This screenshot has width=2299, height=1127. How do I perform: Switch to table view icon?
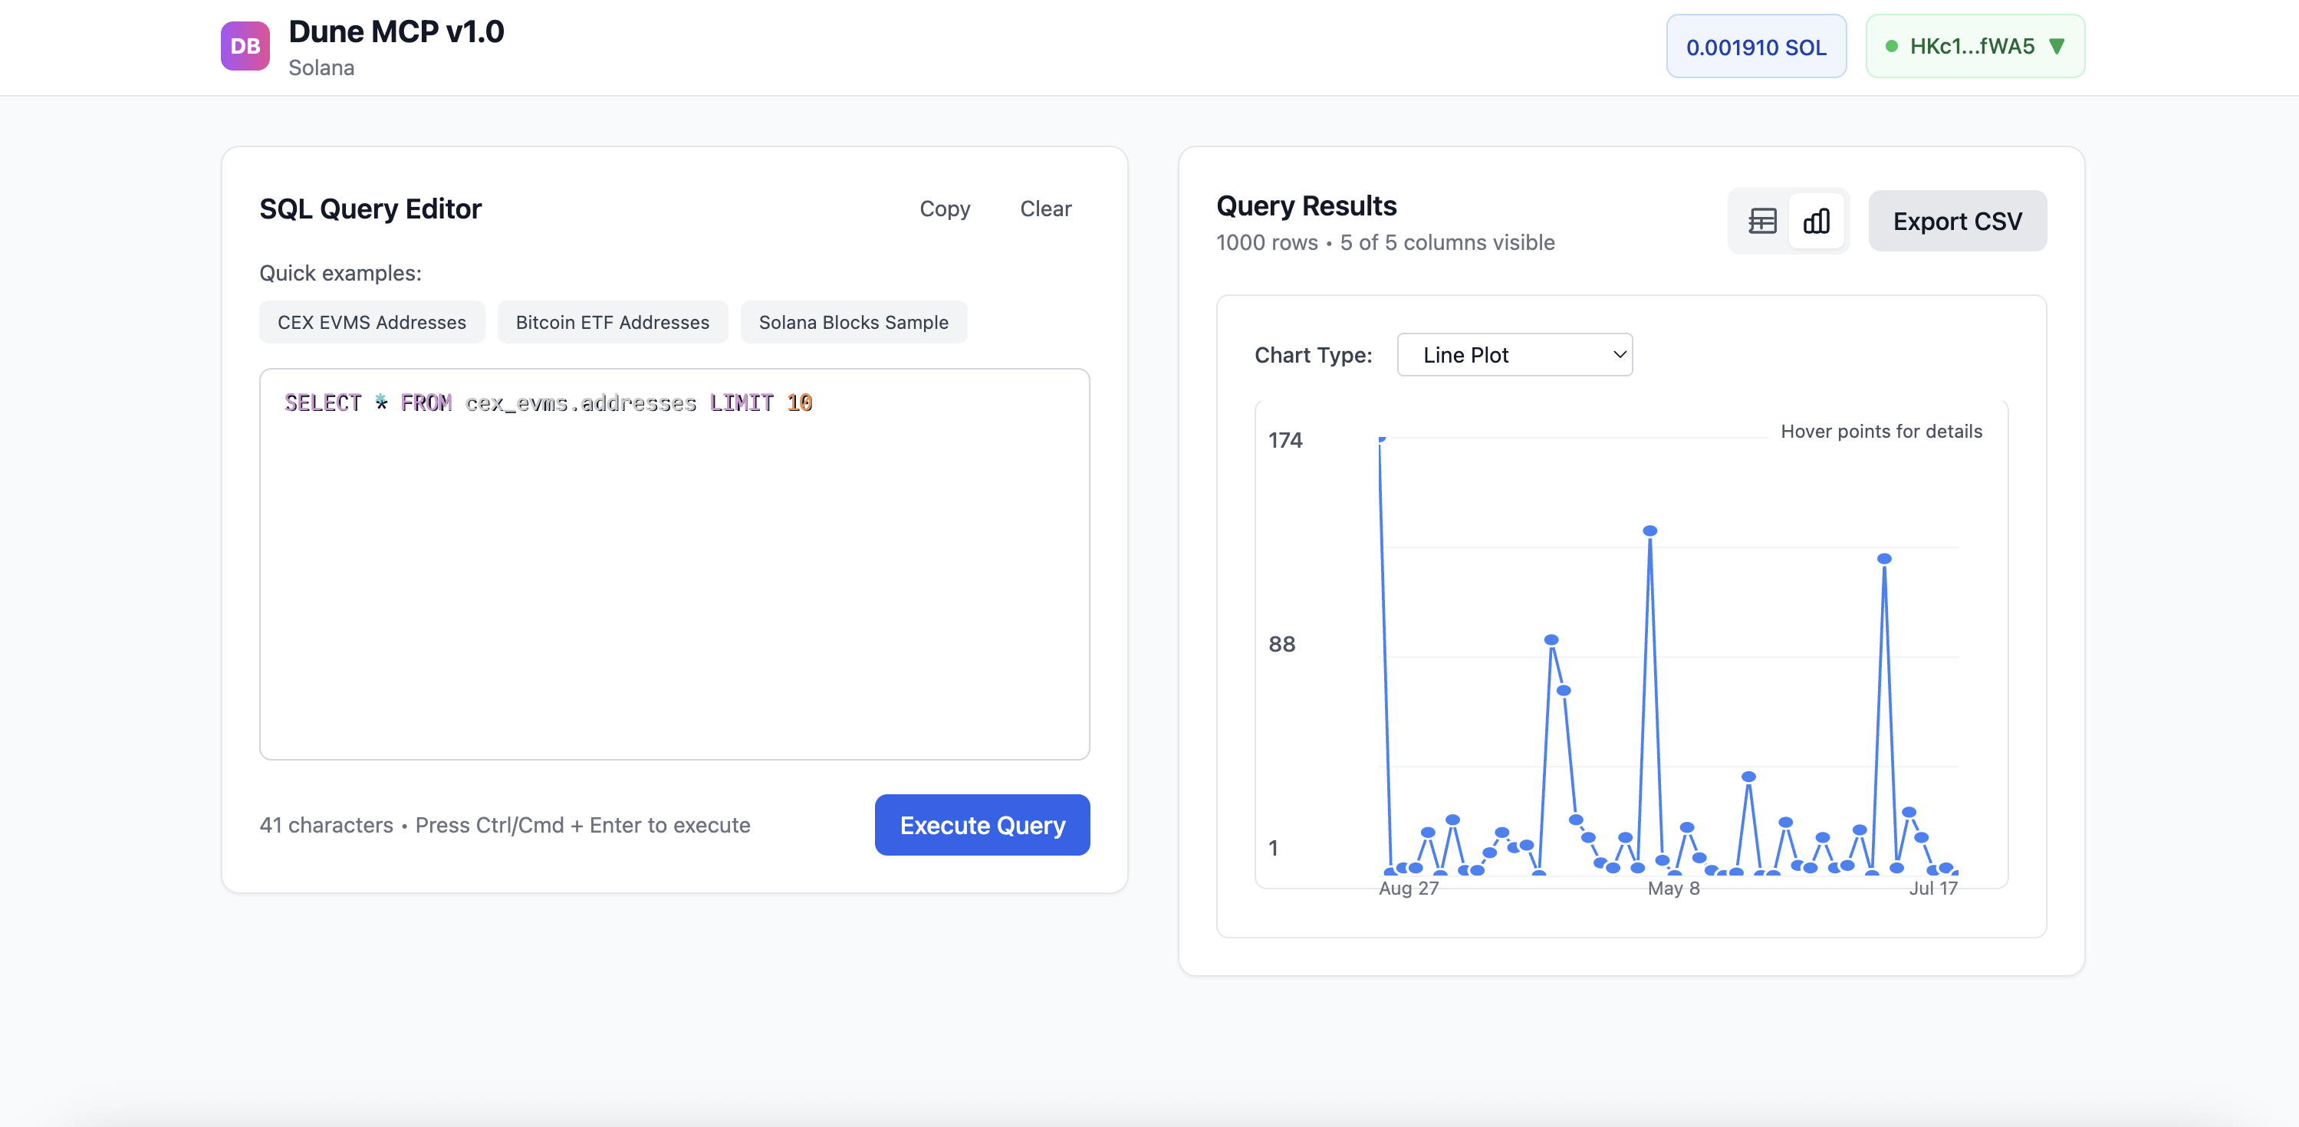(1761, 220)
